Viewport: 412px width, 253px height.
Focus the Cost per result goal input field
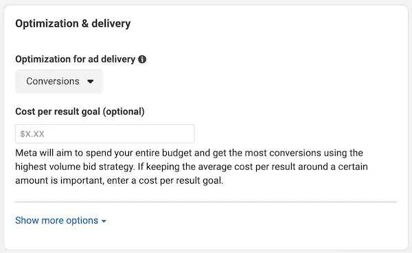tap(105, 134)
